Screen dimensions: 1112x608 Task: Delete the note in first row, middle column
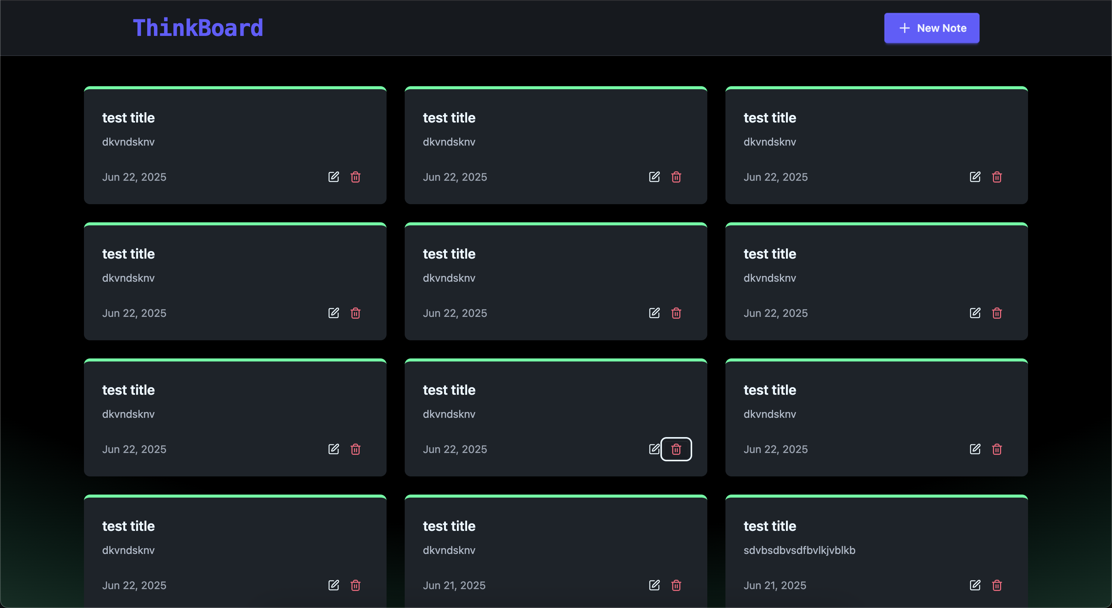tap(676, 177)
